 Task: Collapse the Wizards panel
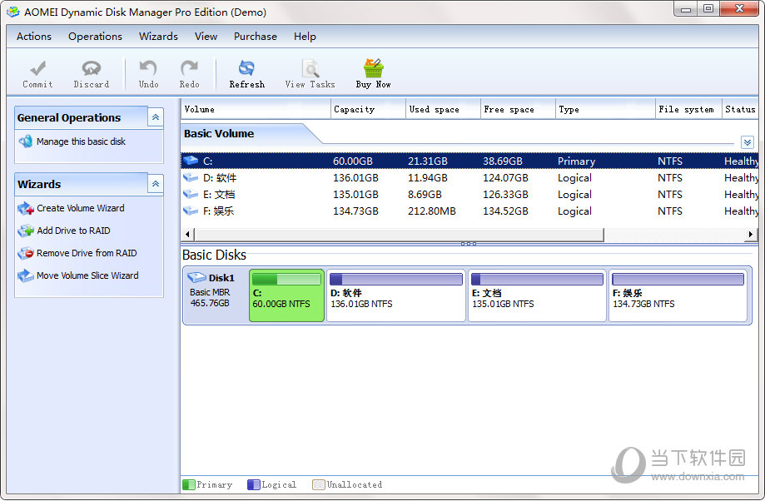click(x=156, y=184)
